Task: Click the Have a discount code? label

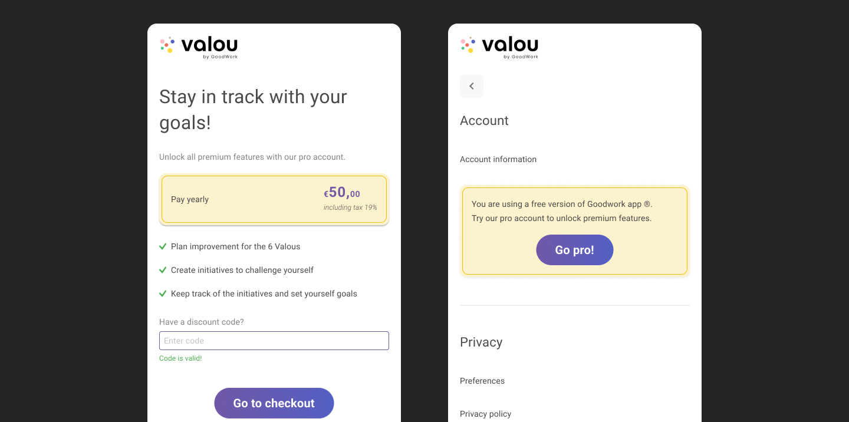Action: (202, 322)
